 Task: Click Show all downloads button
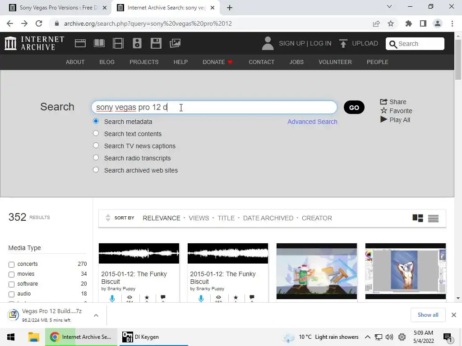(x=428, y=315)
